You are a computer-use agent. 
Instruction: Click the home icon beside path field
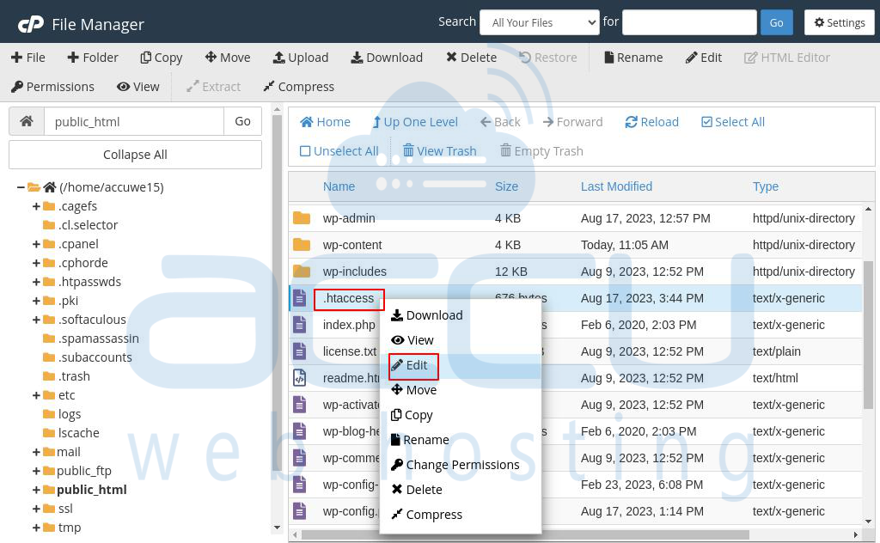[27, 121]
